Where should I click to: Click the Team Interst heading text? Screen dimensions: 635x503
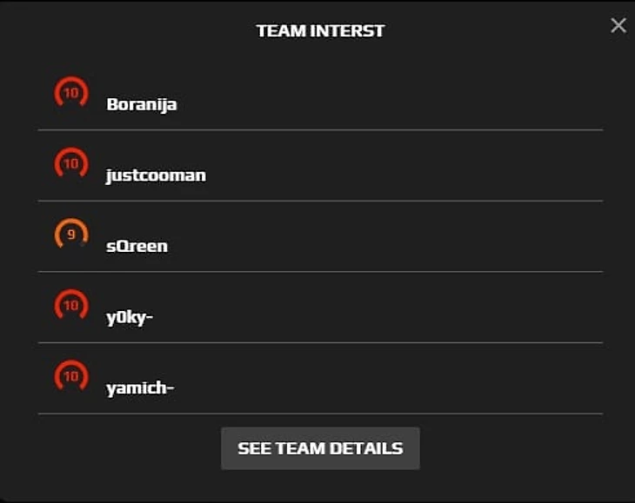(x=320, y=31)
